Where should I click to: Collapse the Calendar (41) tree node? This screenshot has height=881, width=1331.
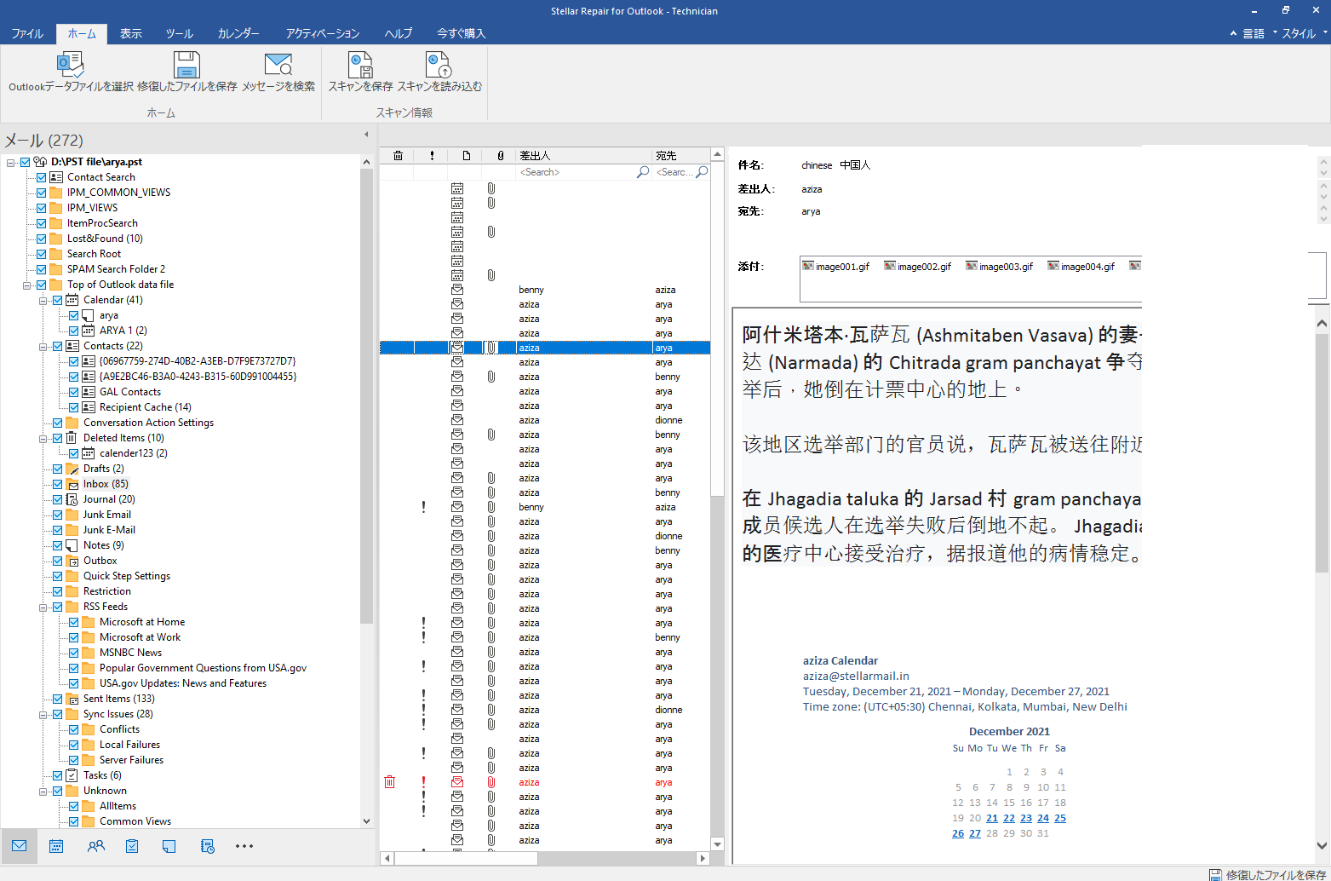click(43, 300)
